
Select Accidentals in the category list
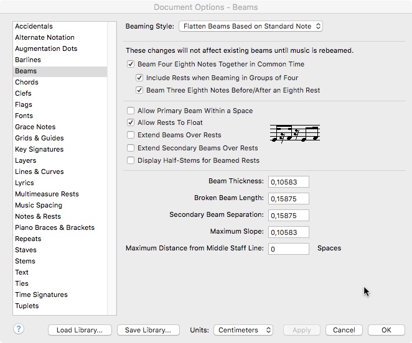(x=34, y=26)
